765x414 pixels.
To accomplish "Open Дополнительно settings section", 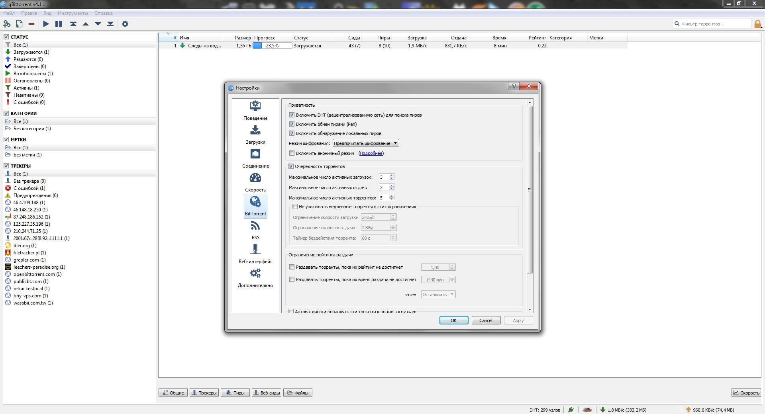I will point(255,278).
